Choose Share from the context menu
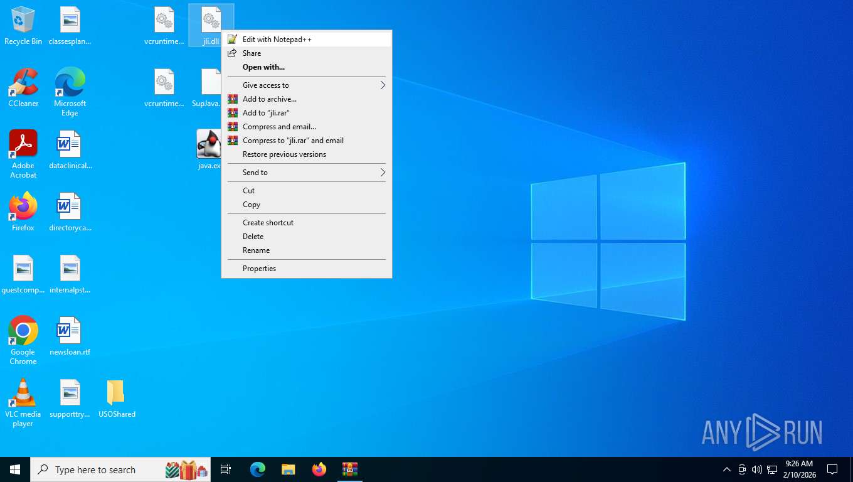Image resolution: width=853 pixels, height=482 pixels. (x=307, y=53)
